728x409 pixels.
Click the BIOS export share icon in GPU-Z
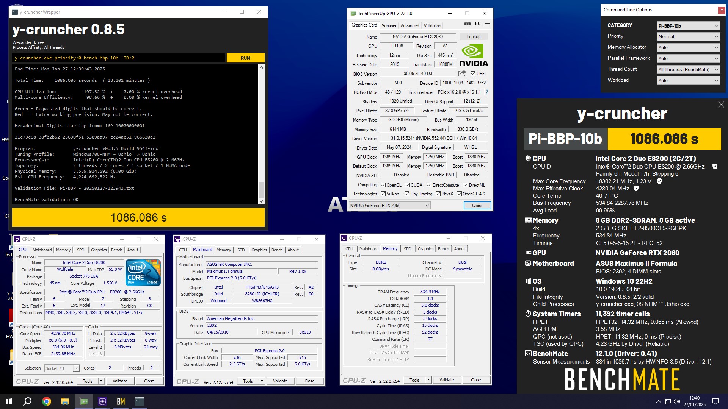tap(462, 73)
